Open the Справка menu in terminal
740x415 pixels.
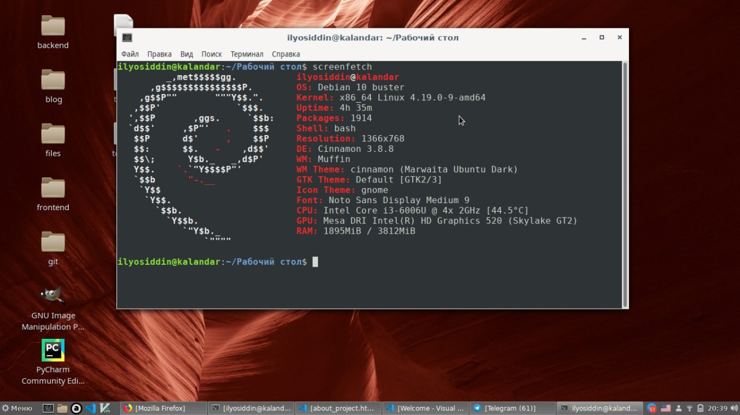click(x=286, y=54)
